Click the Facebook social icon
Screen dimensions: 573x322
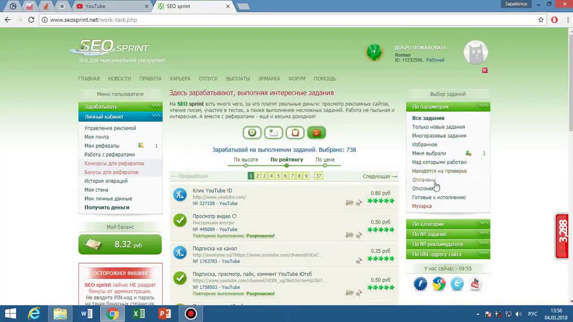coord(420,284)
